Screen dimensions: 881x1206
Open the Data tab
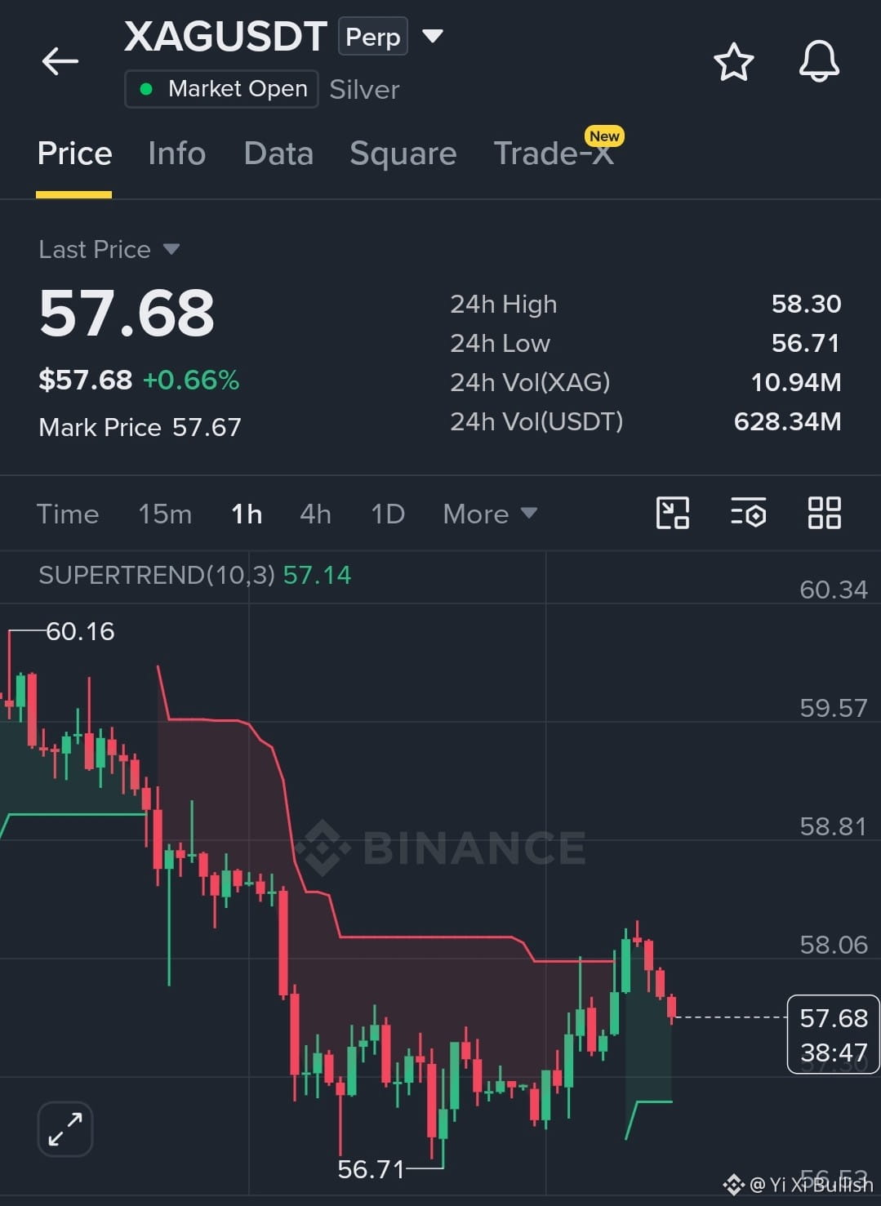(278, 154)
